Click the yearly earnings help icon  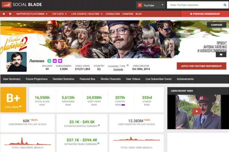98,143
